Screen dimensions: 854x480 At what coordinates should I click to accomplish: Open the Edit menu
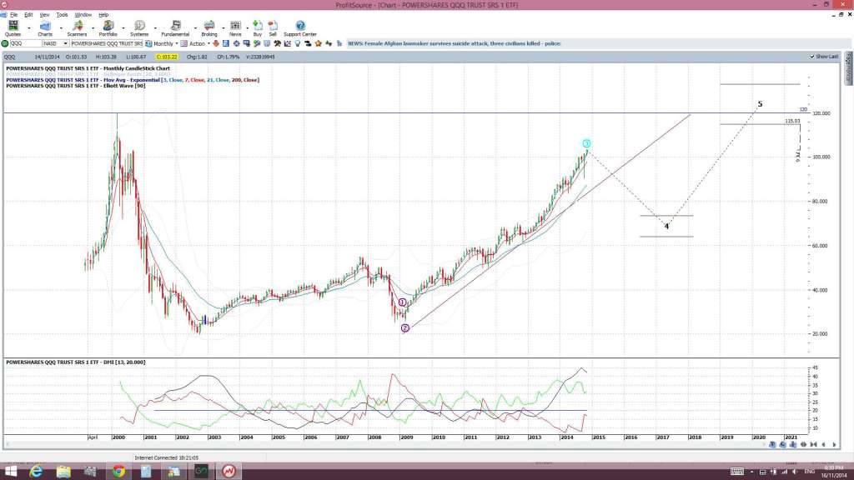click(28, 15)
